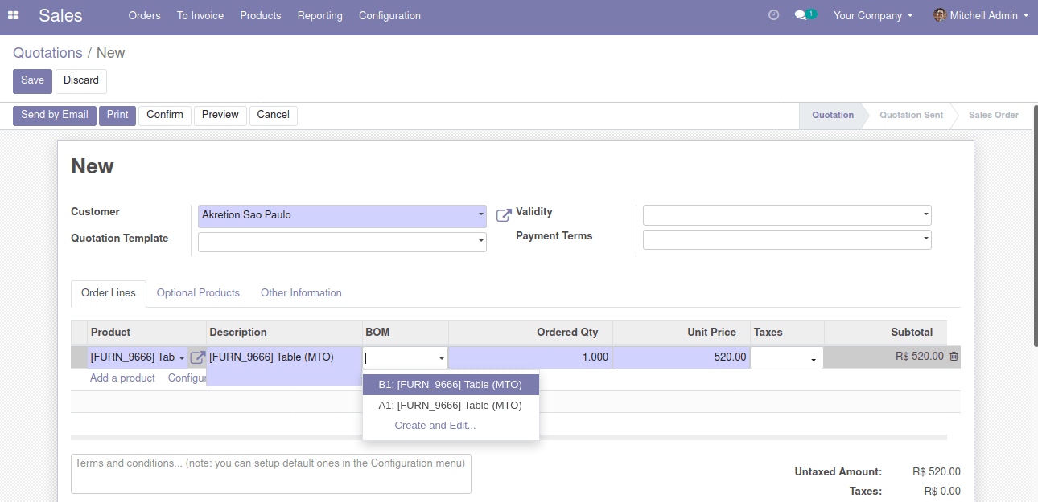The width and height of the screenshot is (1038, 502).
Task: Expand the Customer dropdown arrow
Action: tap(481, 215)
